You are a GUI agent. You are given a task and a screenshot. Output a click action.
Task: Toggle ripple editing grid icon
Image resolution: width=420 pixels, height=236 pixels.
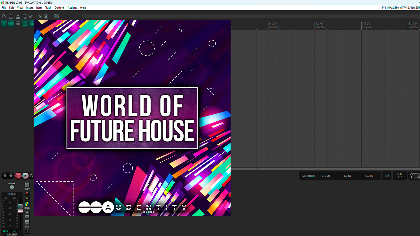tap(18, 23)
